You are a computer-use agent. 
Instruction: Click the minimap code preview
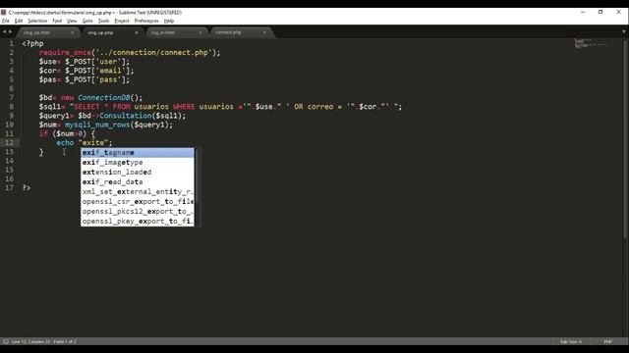pyautogui.click(x=590, y=43)
